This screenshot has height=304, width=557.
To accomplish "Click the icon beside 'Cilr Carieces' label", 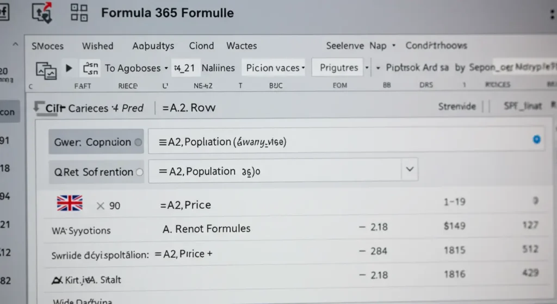I will click(x=39, y=108).
